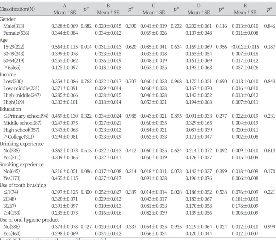Select the column C header
This screenshot has width=276, height=240.
tap(154, 6)
